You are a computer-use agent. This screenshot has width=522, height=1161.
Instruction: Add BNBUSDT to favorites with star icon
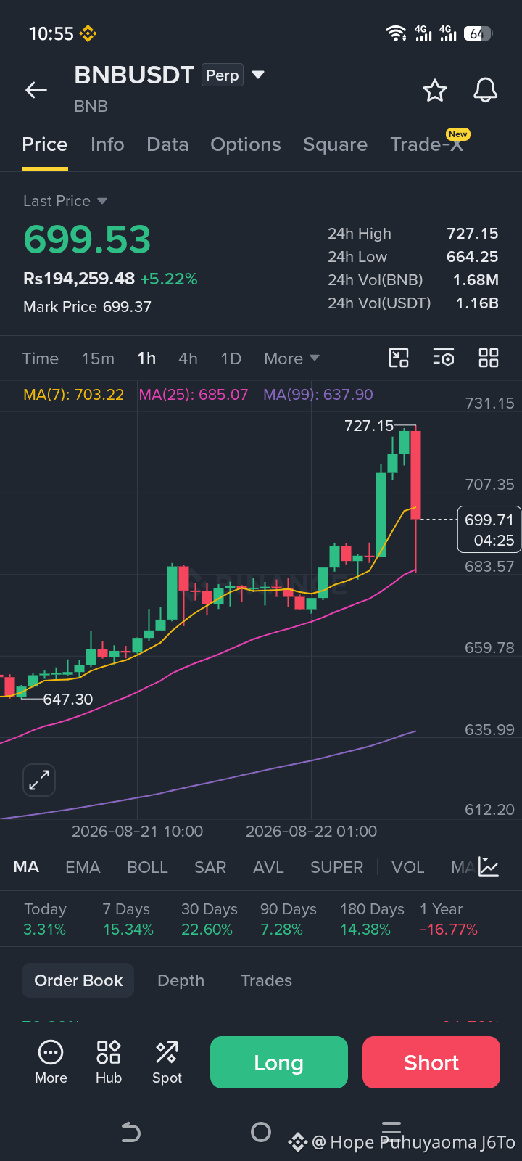[x=435, y=91]
